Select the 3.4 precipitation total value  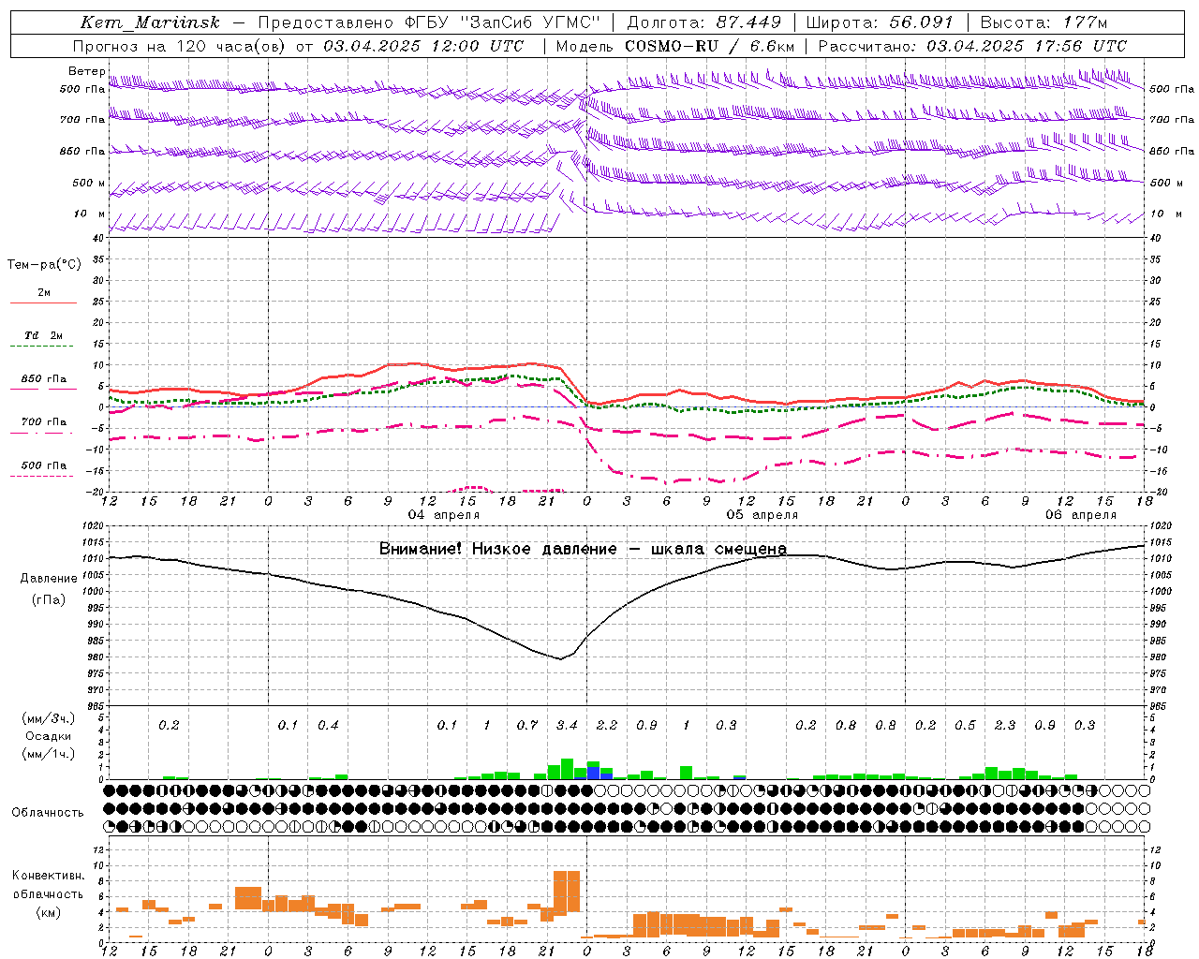567,725
